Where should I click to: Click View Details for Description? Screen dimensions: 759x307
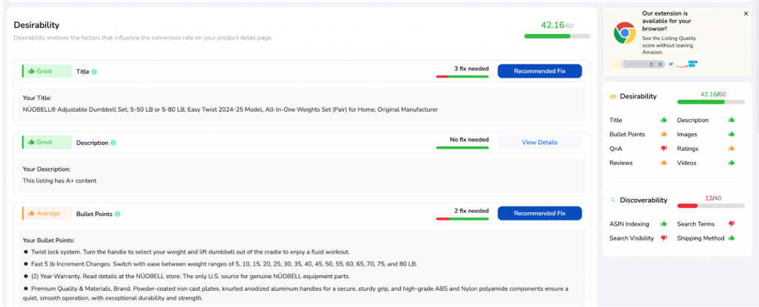click(x=540, y=142)
